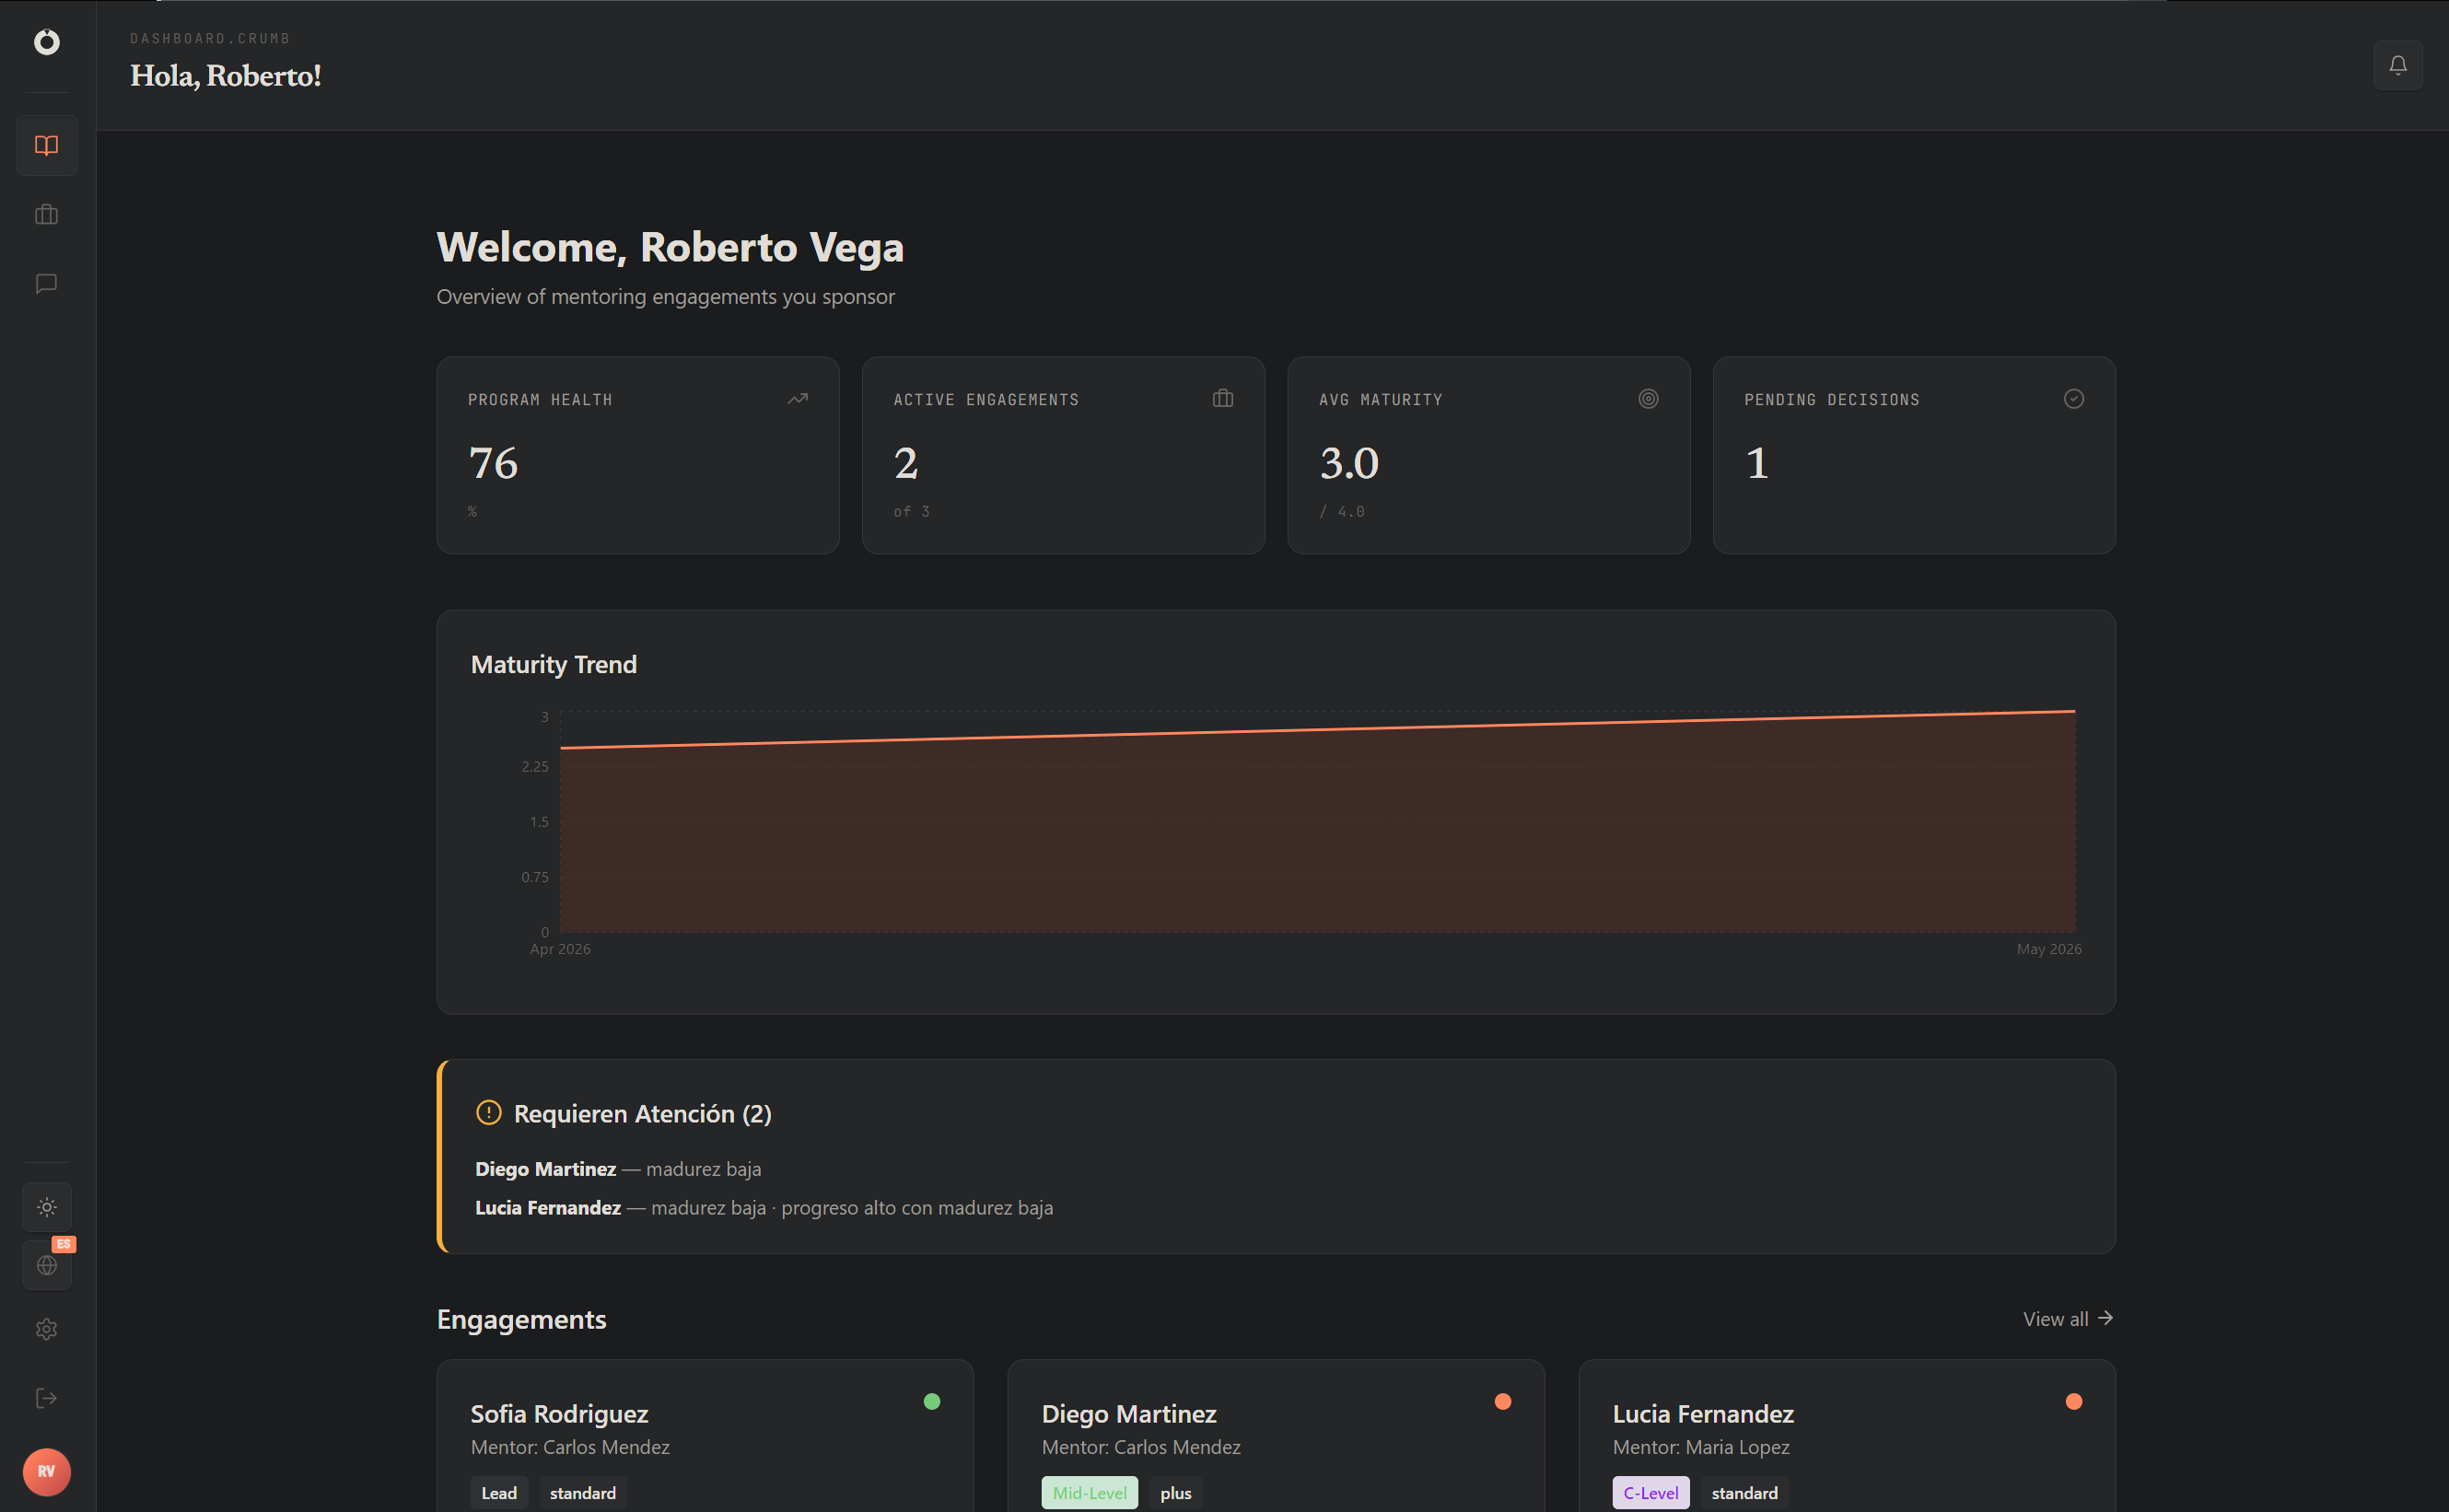This screenshot has width=2449, height=1512.
Task: Click the standard tag on Lucia's card
Action: [x=1745, y=1493]
